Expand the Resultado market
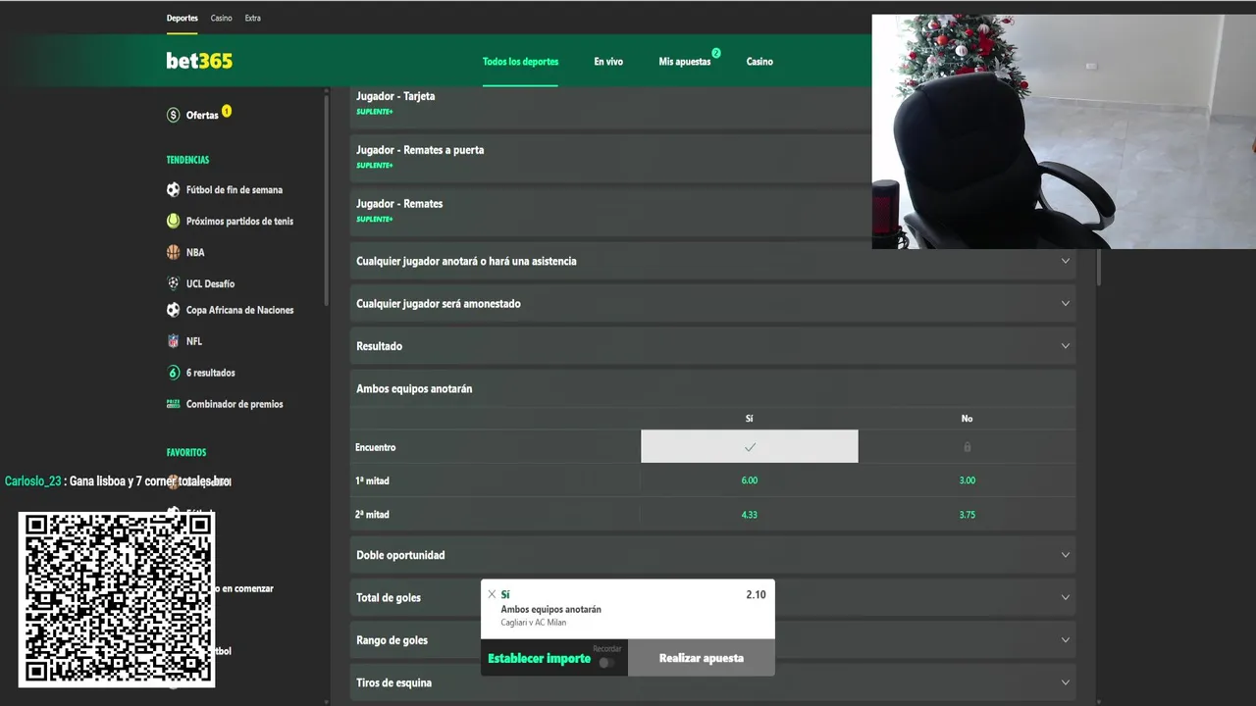 (712, 346)
